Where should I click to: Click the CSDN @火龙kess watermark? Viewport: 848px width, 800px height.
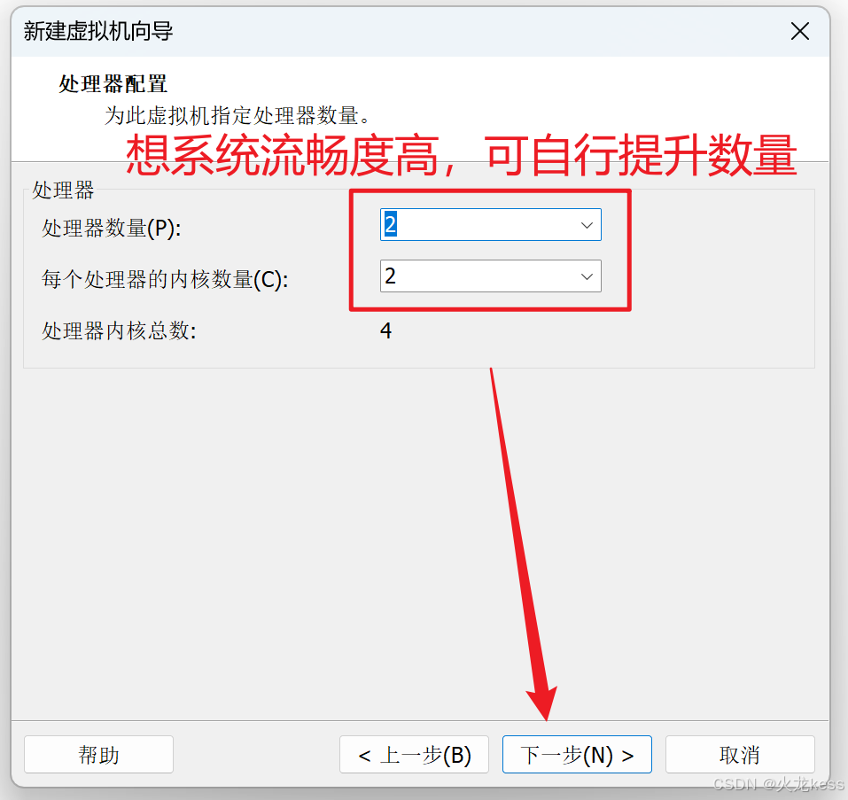(778, 784)
